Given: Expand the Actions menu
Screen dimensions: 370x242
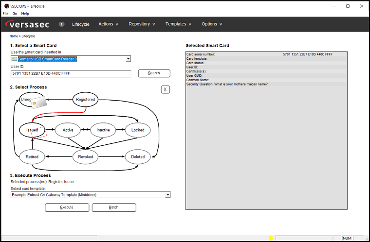Looking at the screenshot, I should pyautogui.click(x=108, y=24).
